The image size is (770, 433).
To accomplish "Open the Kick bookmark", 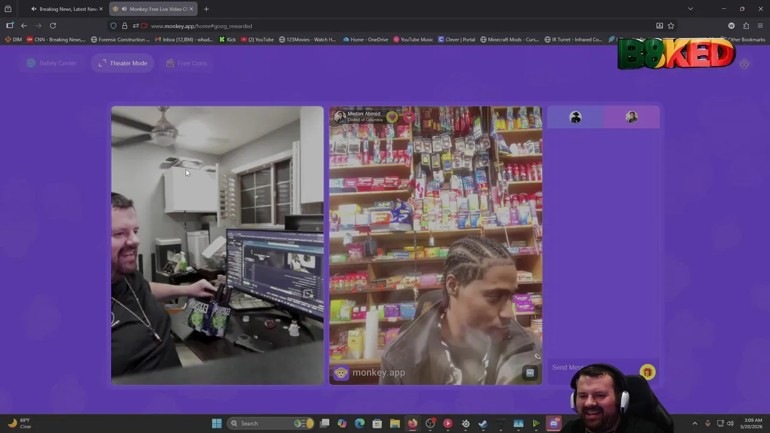I will click(x=227, y=40).
